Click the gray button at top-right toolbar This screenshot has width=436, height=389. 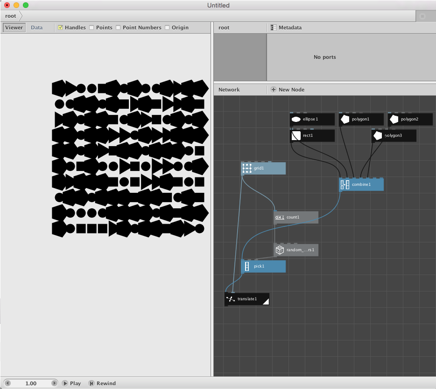[x=422, y=16]
